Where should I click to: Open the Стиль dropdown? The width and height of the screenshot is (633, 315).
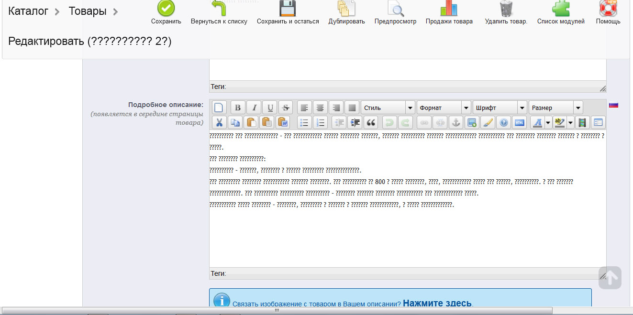(x=388, y=108)
